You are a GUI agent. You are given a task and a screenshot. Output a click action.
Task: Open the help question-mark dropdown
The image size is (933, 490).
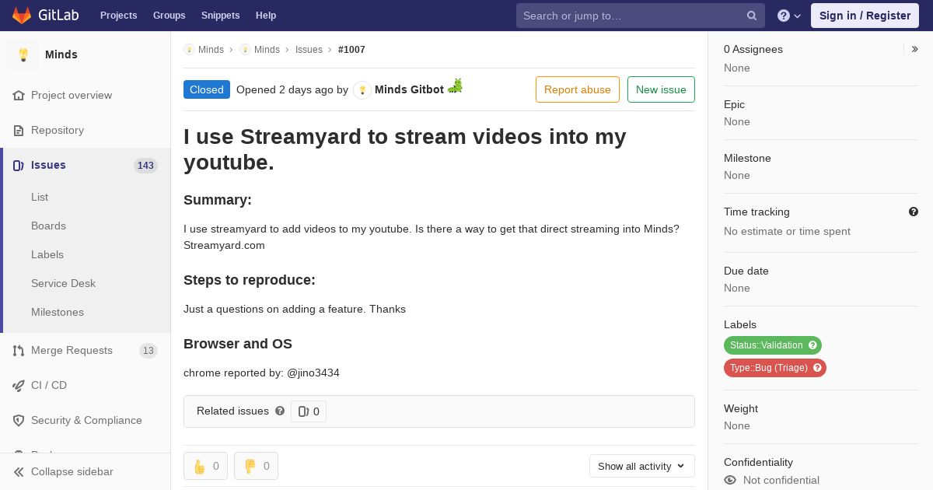pyautogui.click(x=789, y=16)
